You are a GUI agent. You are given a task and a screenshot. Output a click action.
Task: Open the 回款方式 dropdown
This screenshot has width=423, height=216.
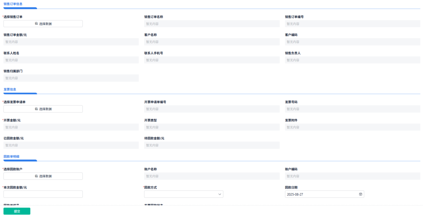pyautogui.click(x=184, y=194)
